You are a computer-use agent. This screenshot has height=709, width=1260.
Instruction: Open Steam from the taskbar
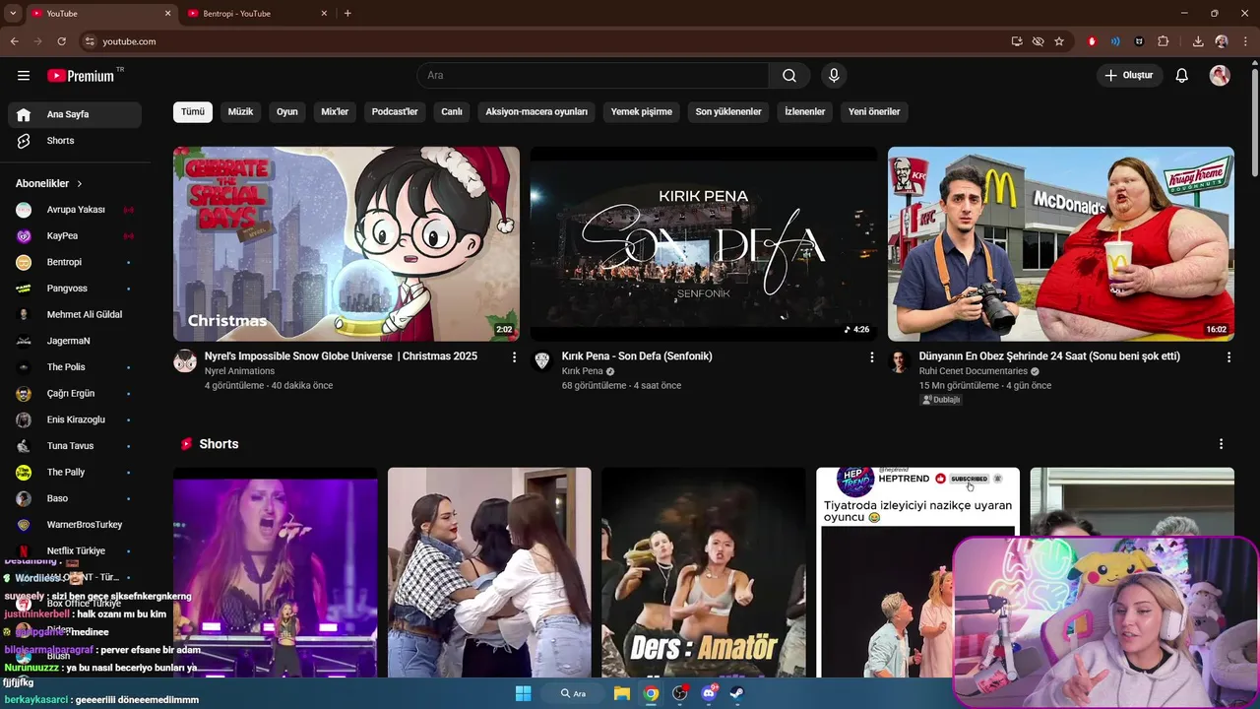click(737, 693)
